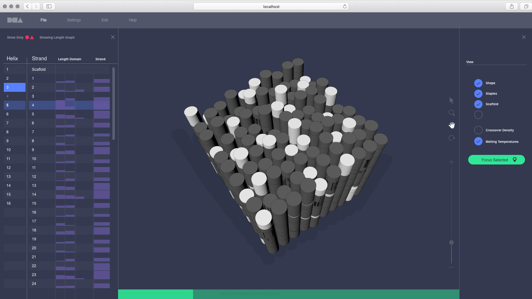
Task: Uncheck the Shape view option
Action: point(478,83)
